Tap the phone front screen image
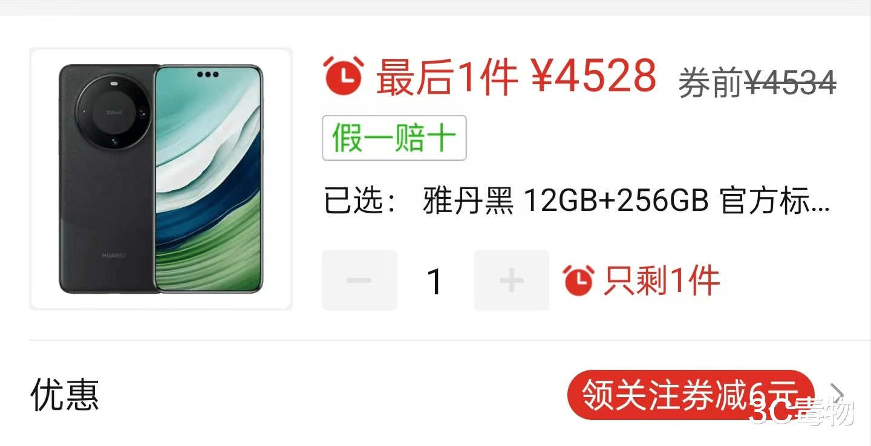This screenshot has width=871, height=446. pyautogui.click(x=209, y=179)
